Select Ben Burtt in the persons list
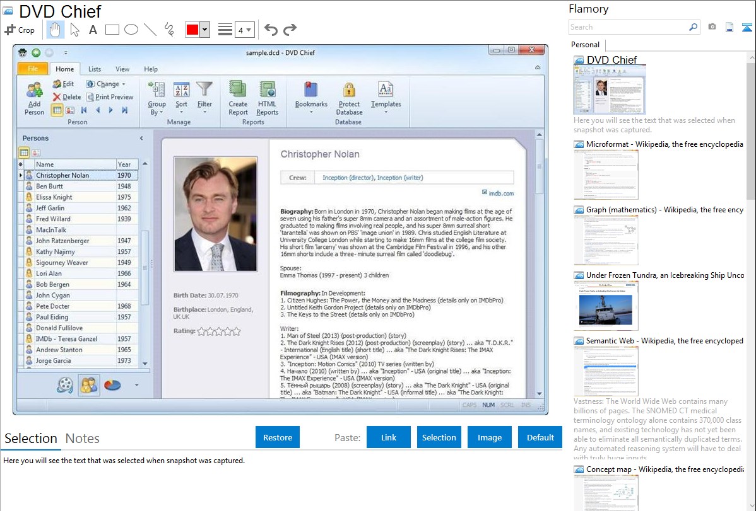Image resolution: width=756 pixels, height=511 pixels. point(79,186)
